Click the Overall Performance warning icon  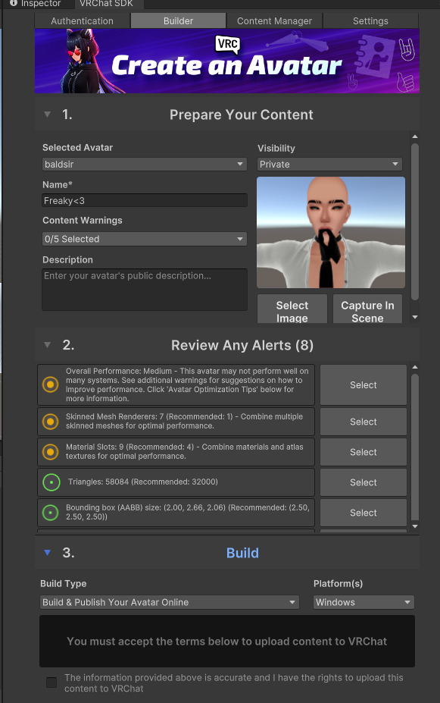tap(51, 384)
